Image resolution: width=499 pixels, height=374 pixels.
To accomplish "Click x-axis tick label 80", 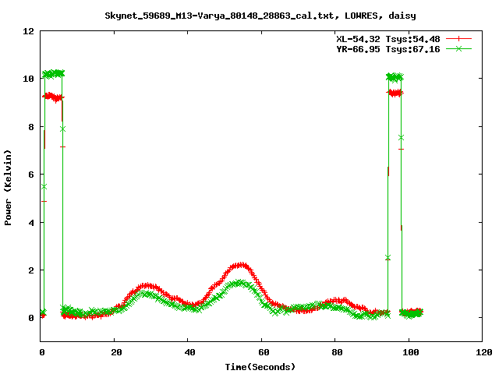I will pos(337,352).
